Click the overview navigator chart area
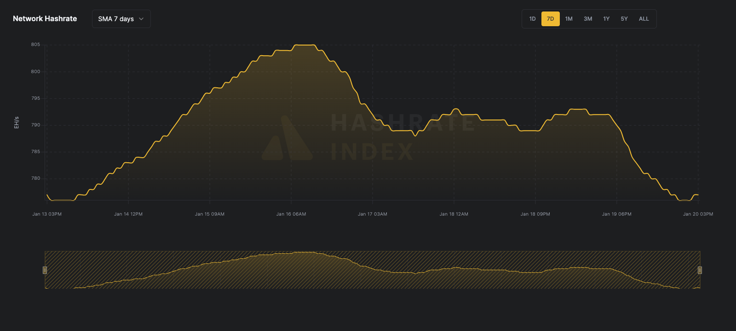 (x=372, y=270)
